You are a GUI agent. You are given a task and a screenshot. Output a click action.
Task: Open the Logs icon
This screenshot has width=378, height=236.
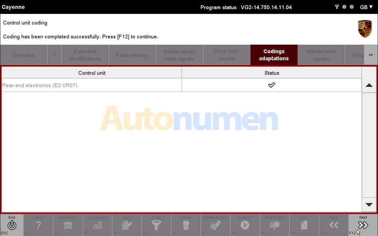(304, 225)
